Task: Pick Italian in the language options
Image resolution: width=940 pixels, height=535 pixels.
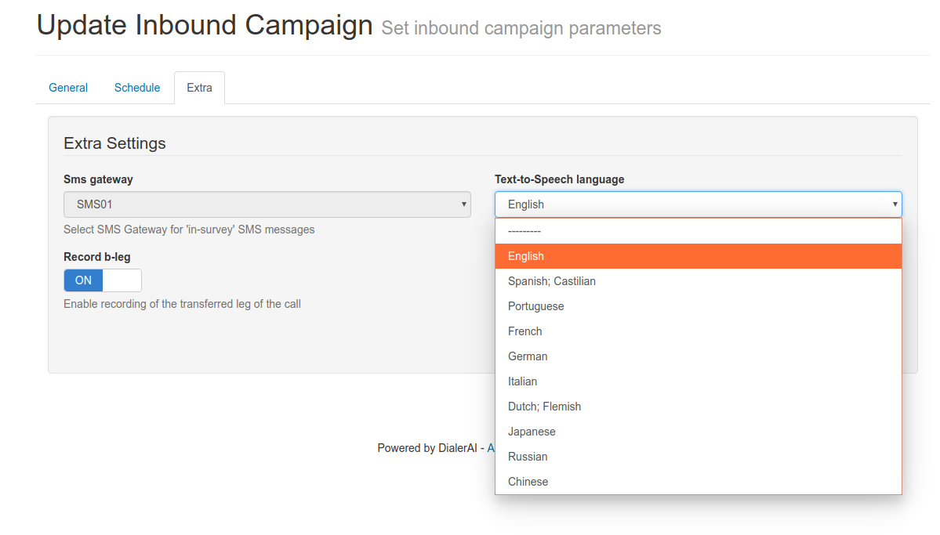Action: pos(698,381)
